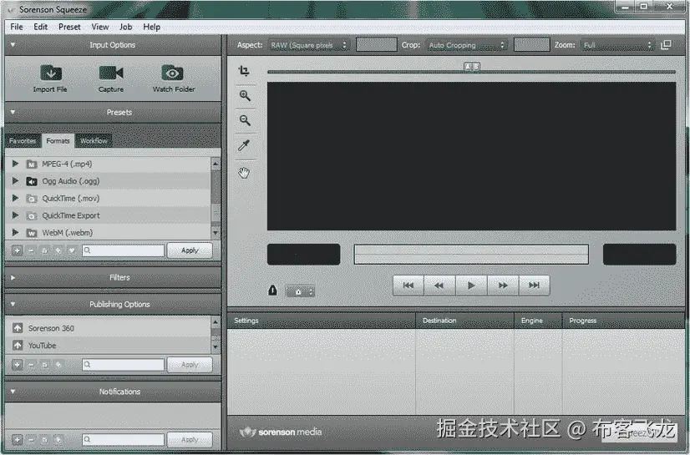Click the Publishing Options search field
The image size is (690, 455).
(x=124, y=365)
